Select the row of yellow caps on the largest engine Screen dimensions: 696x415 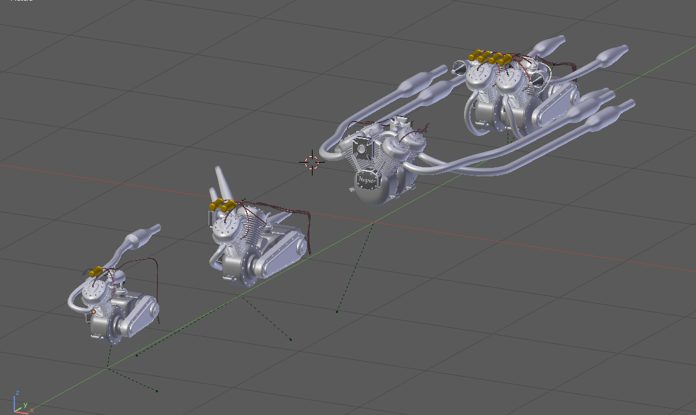491,57
